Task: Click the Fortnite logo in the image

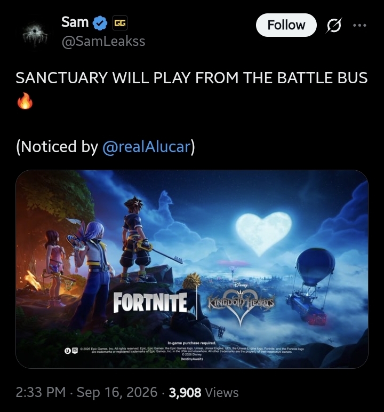Action: [x=150, y=302]
